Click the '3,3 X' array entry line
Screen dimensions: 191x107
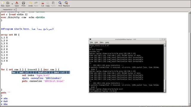pyautogui.click(x=4, y=61)
